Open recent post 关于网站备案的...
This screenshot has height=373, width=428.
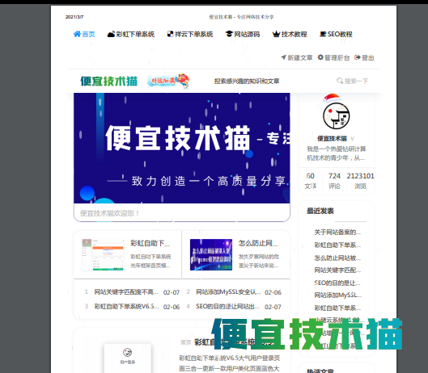[x=337, y=233]
